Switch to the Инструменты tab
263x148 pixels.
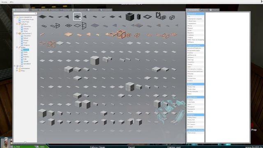193,10
